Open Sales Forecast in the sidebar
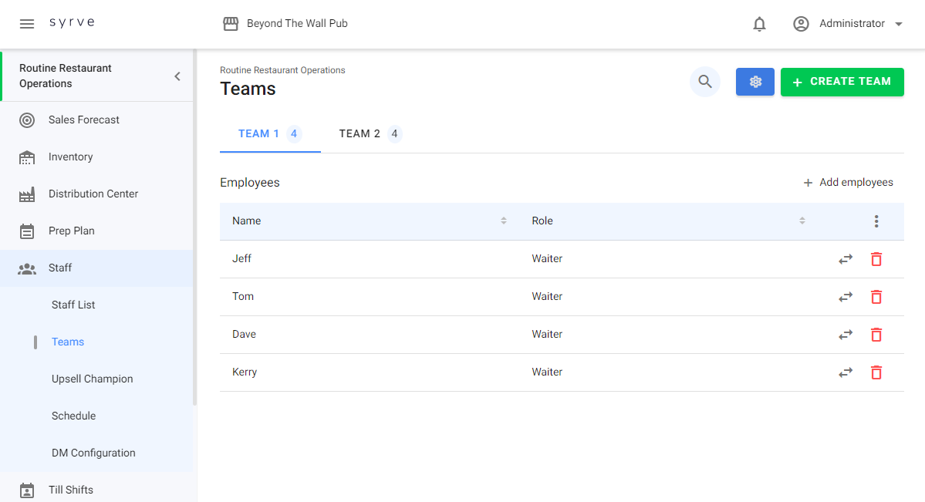925x502 pixels. tap(83, 120)
